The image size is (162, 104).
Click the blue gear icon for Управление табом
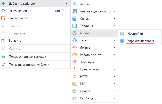tap(122, 41)
